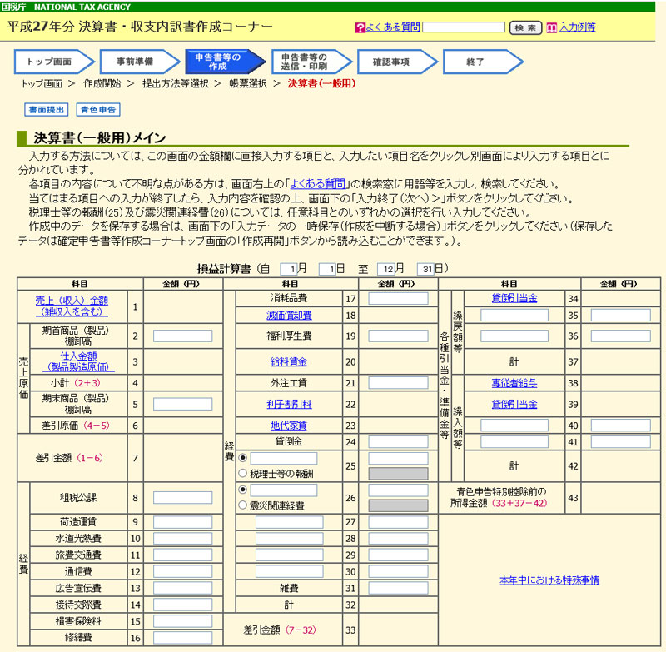The height and width of the screenshot is (652, 666).
Task: Click the red question mark help icon
Action: click(x=360, y=27)
